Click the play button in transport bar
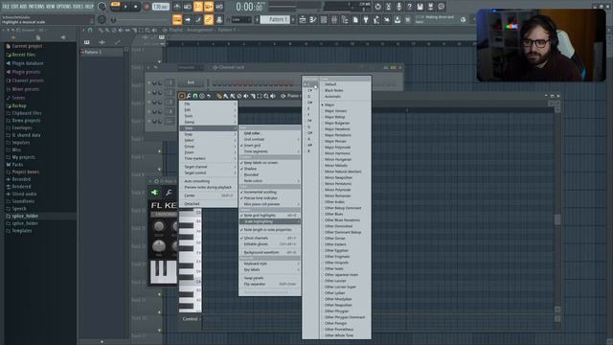The height and width of the screenshot is (345, 613). [125, 7]
